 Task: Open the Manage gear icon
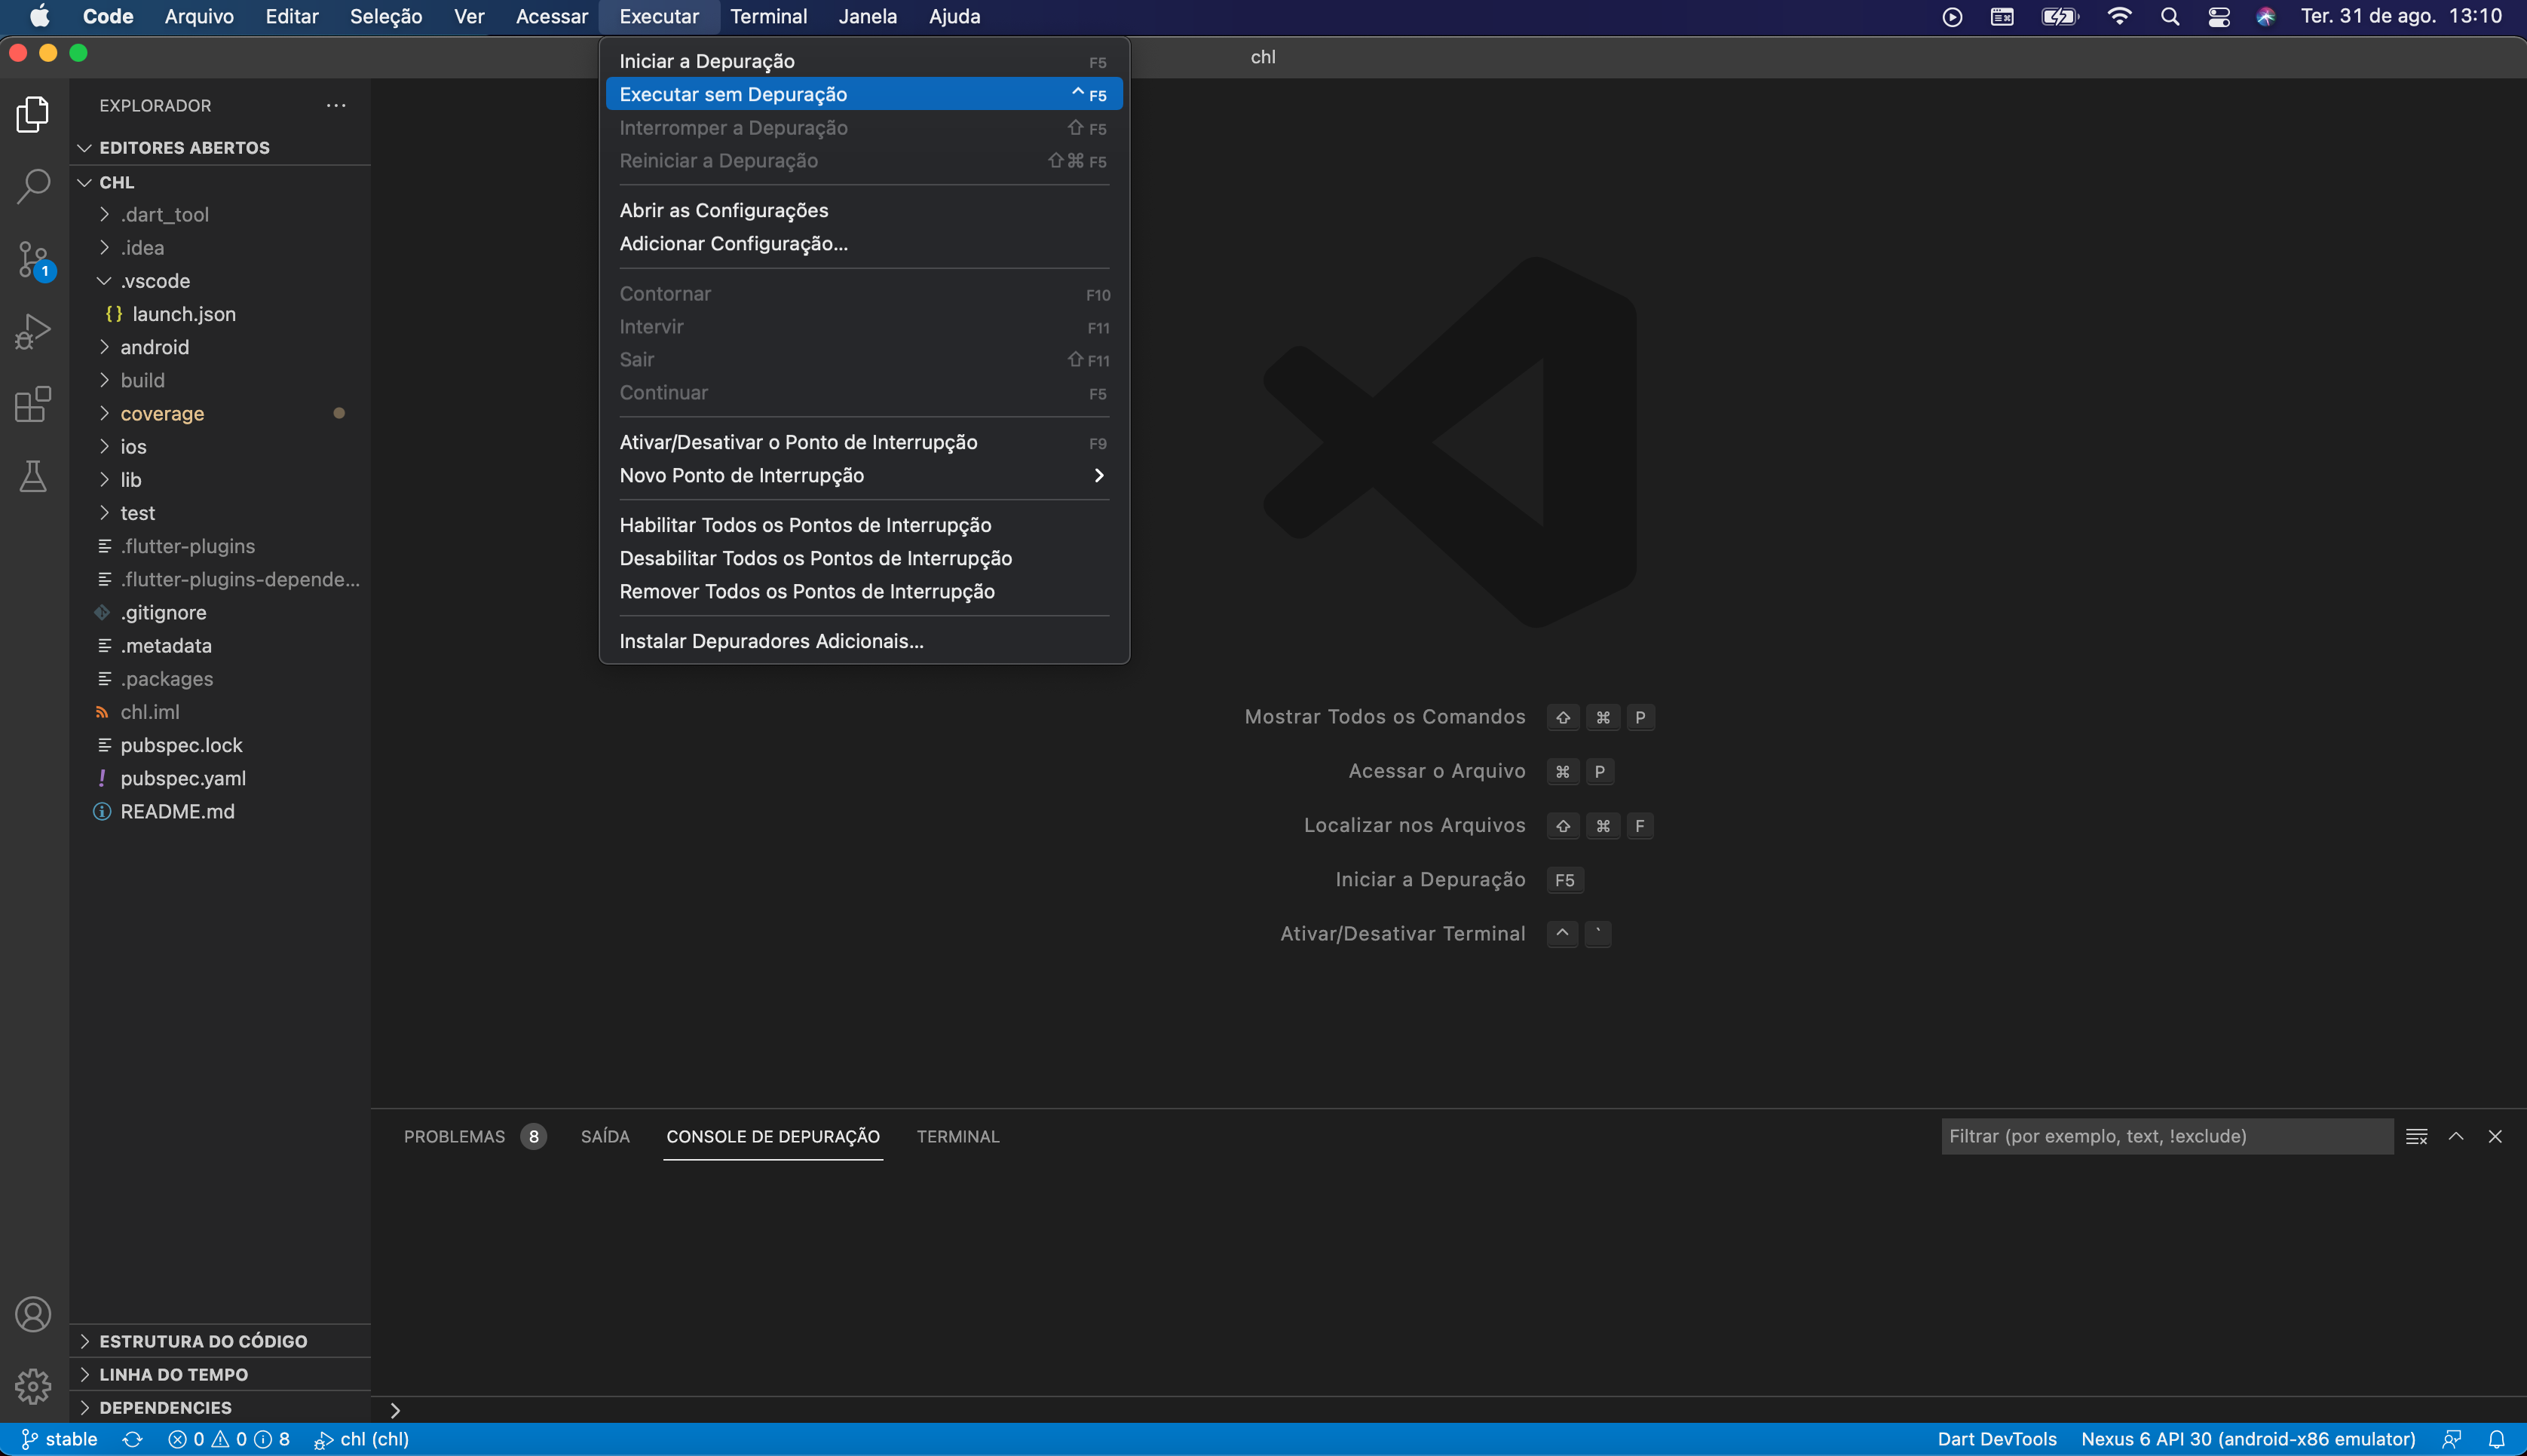tap(33, 1386)
